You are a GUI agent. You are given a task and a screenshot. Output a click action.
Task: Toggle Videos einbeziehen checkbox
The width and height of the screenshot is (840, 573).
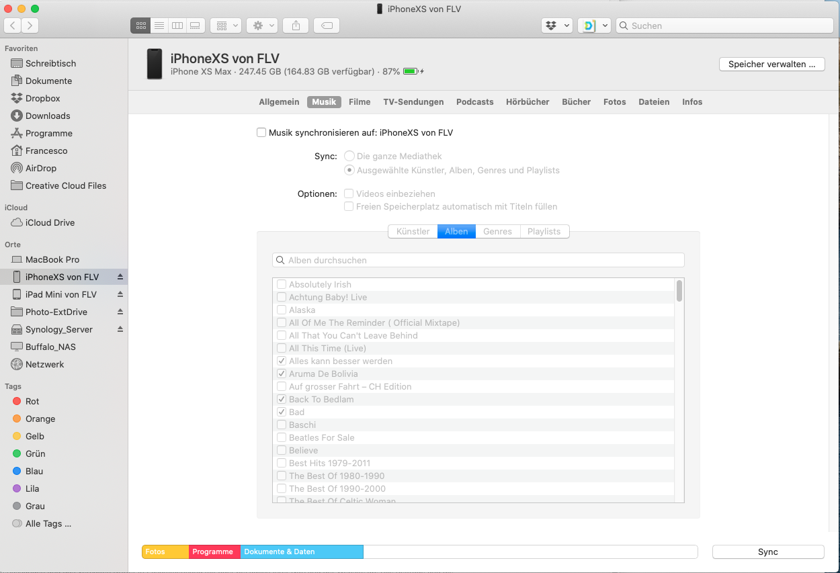(349, 193)
